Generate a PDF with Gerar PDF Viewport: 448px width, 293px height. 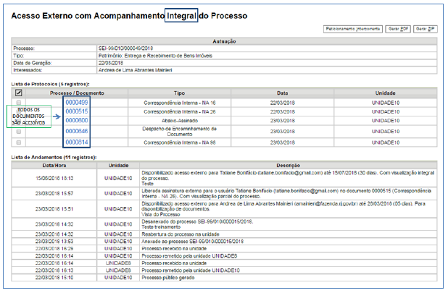pyautogui.click(x=398, y=28)
